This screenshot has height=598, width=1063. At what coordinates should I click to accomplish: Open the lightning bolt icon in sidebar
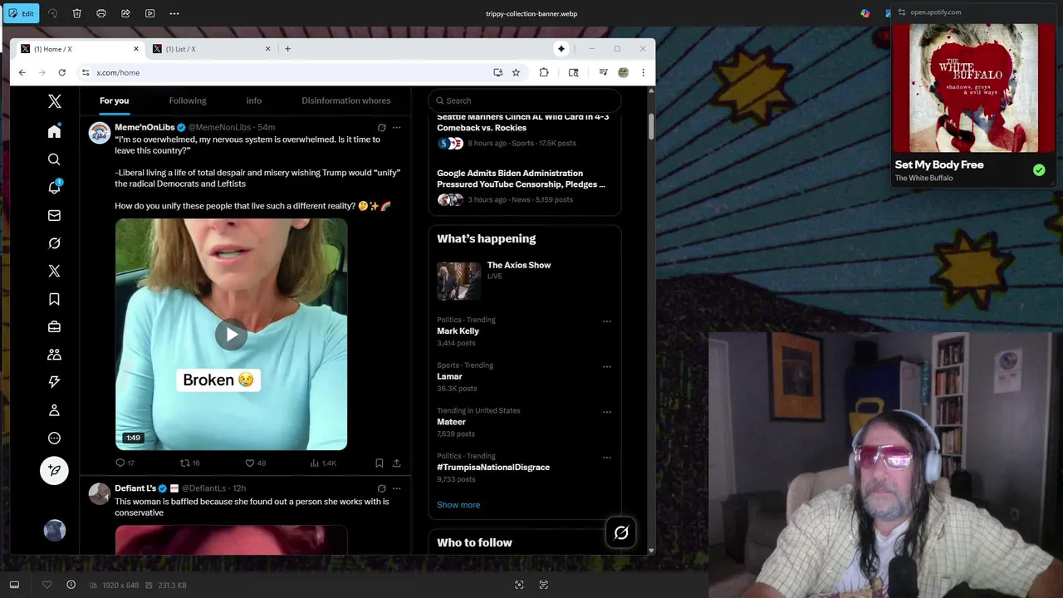coord(54,382)
